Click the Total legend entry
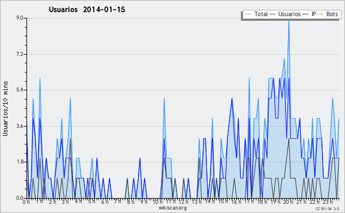 tap(256, 14)
